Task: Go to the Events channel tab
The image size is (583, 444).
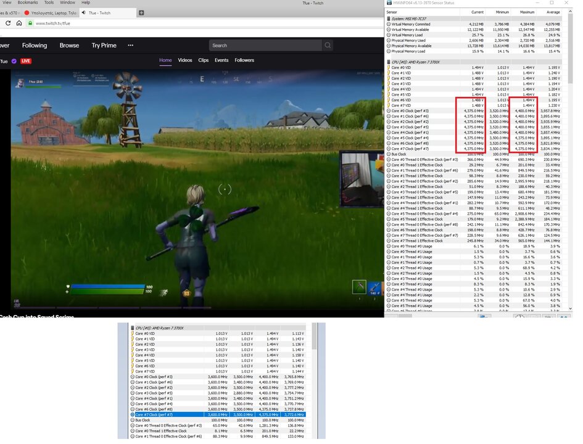Action: [221, 60]
